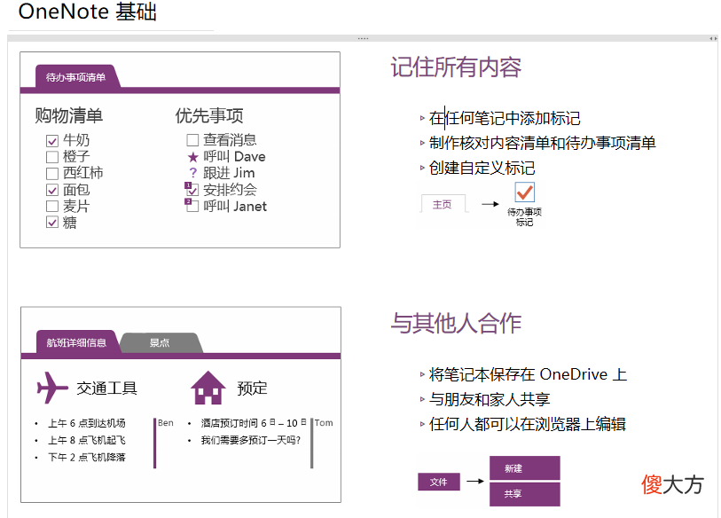Switch to the 景点 tab

[160, 343]
